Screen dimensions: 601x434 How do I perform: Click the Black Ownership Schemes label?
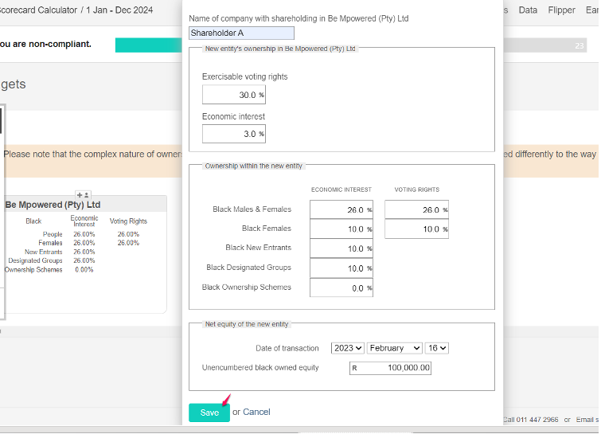point(247,287)
